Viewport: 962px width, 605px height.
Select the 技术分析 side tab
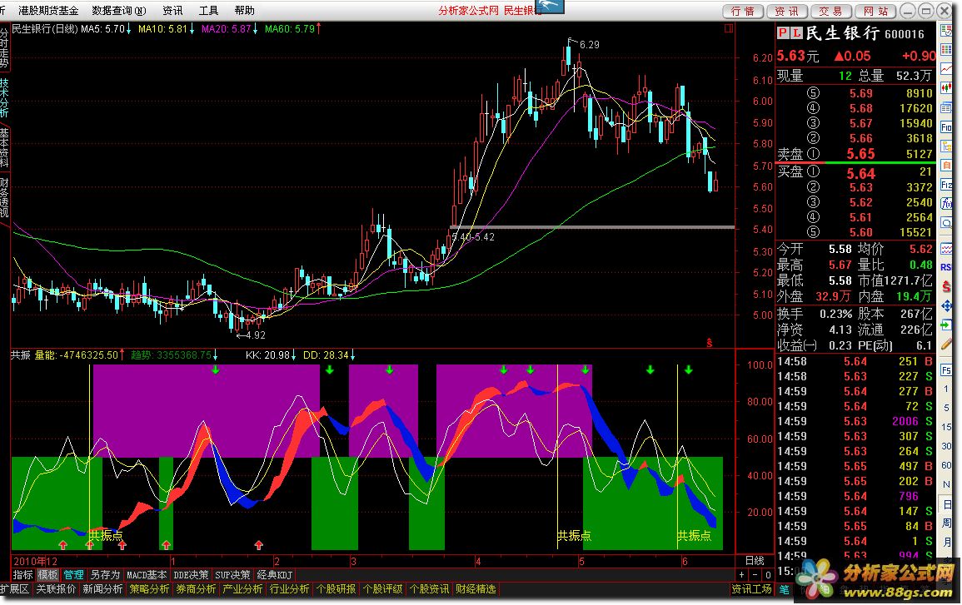[4, 97]
